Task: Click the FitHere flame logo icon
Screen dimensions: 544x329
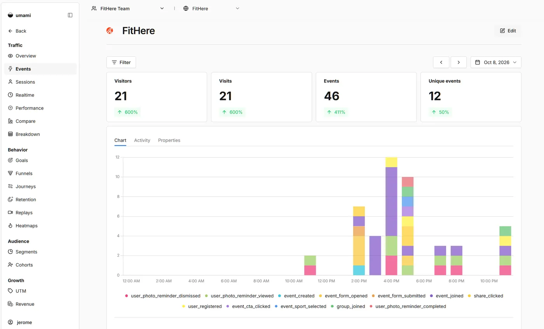Action: [x=110, y=31]
